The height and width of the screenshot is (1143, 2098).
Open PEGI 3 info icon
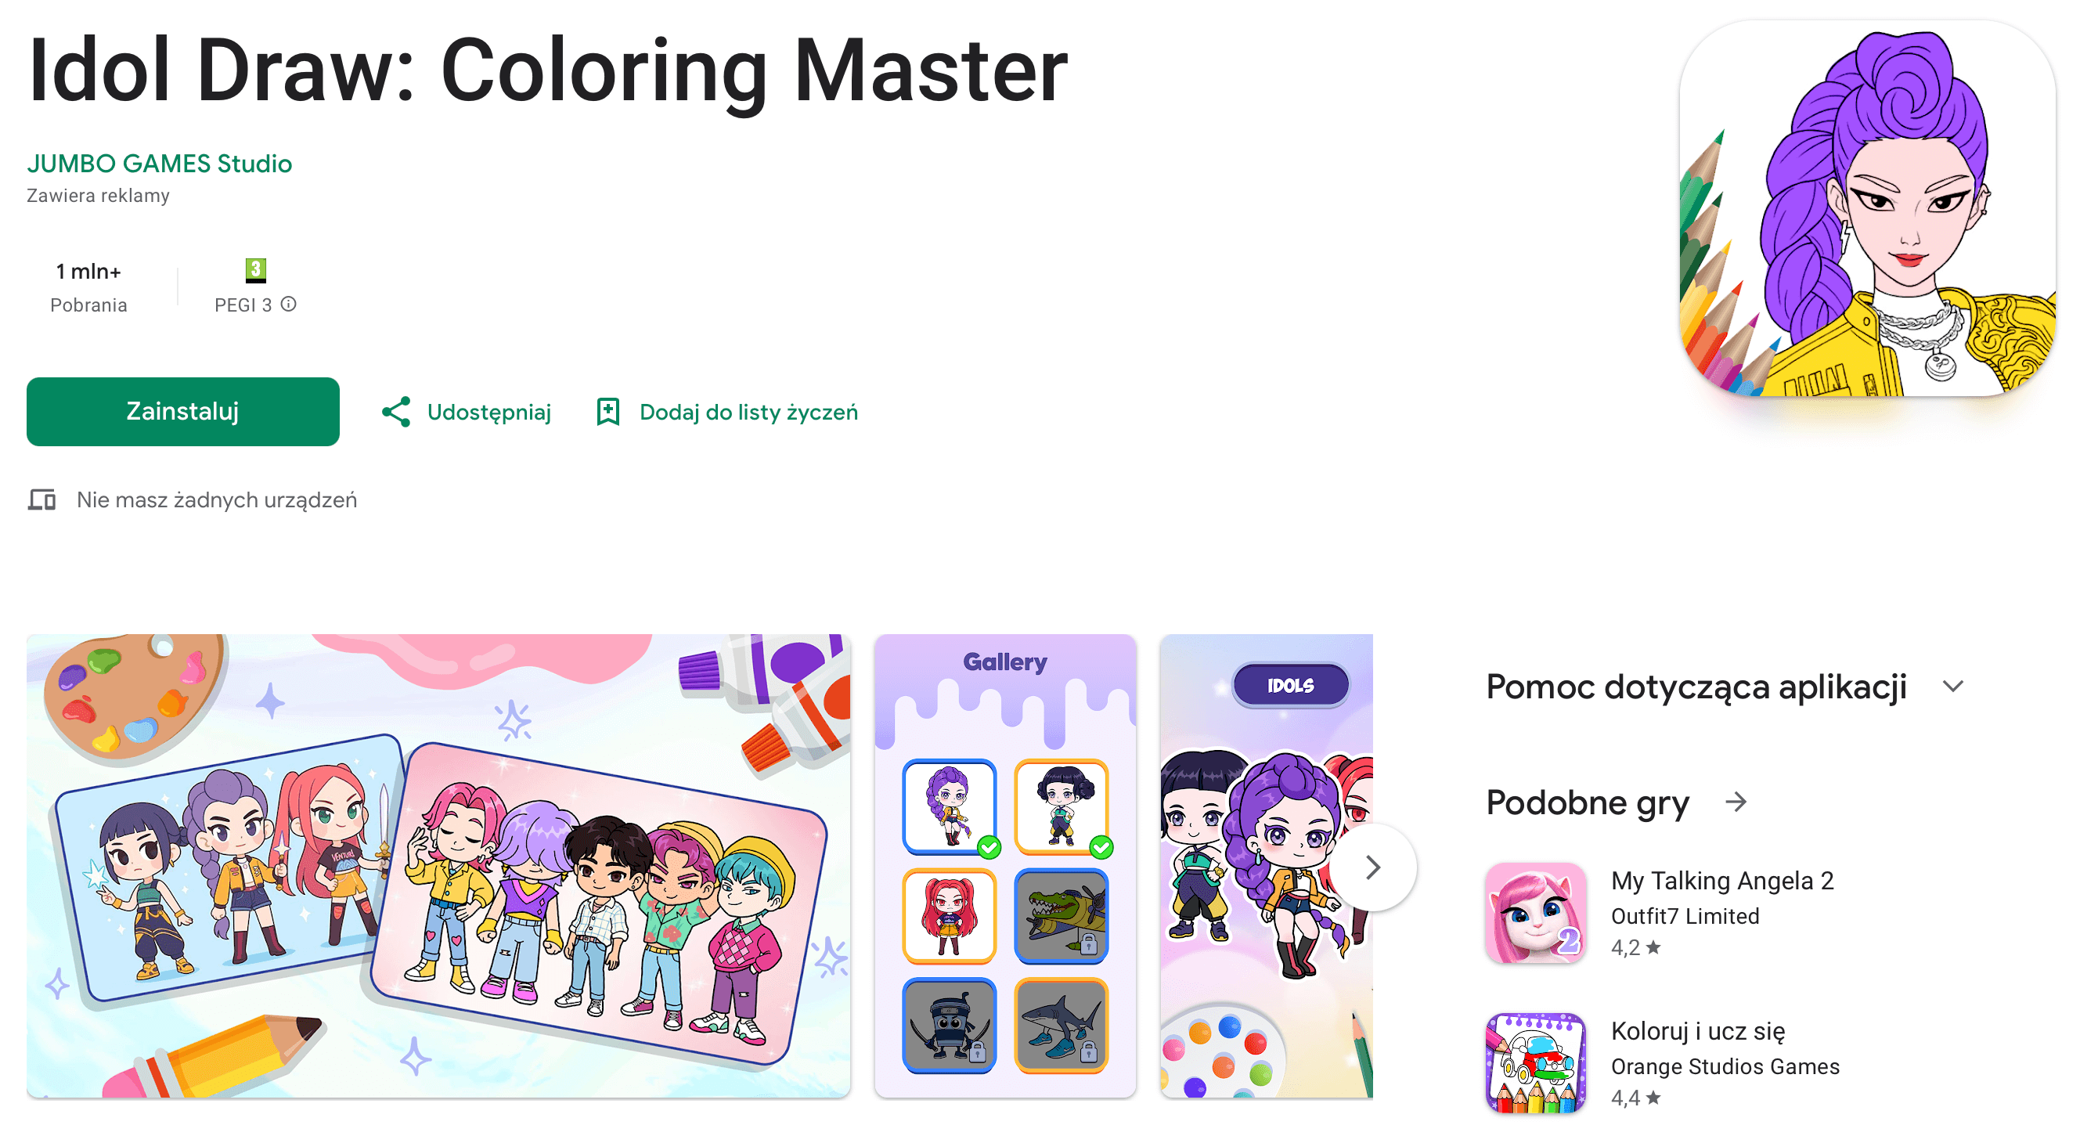(x=288, y=305)
